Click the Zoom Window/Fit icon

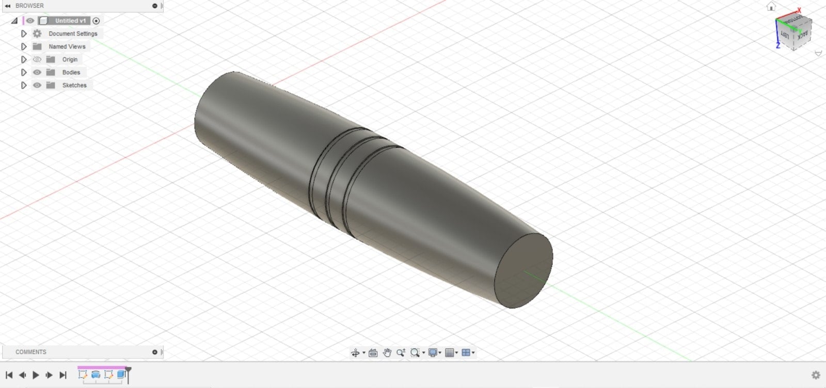pos(415,353)
